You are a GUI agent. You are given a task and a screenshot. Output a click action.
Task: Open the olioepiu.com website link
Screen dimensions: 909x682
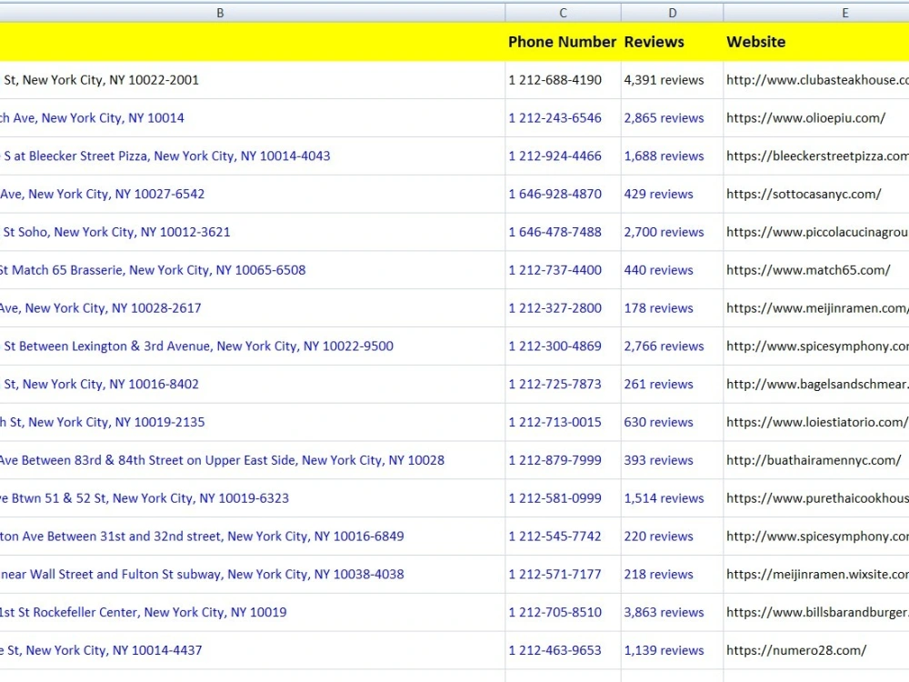[805, 117]
